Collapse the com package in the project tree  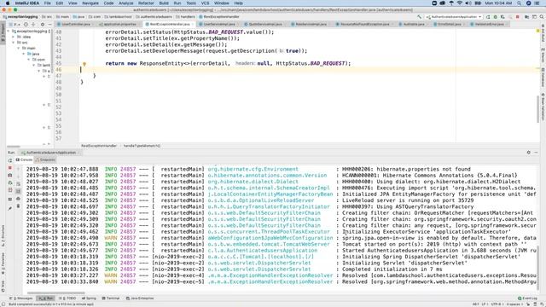29,60
